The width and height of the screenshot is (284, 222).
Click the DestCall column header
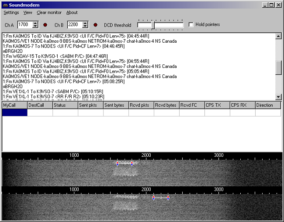pos(40,105)
